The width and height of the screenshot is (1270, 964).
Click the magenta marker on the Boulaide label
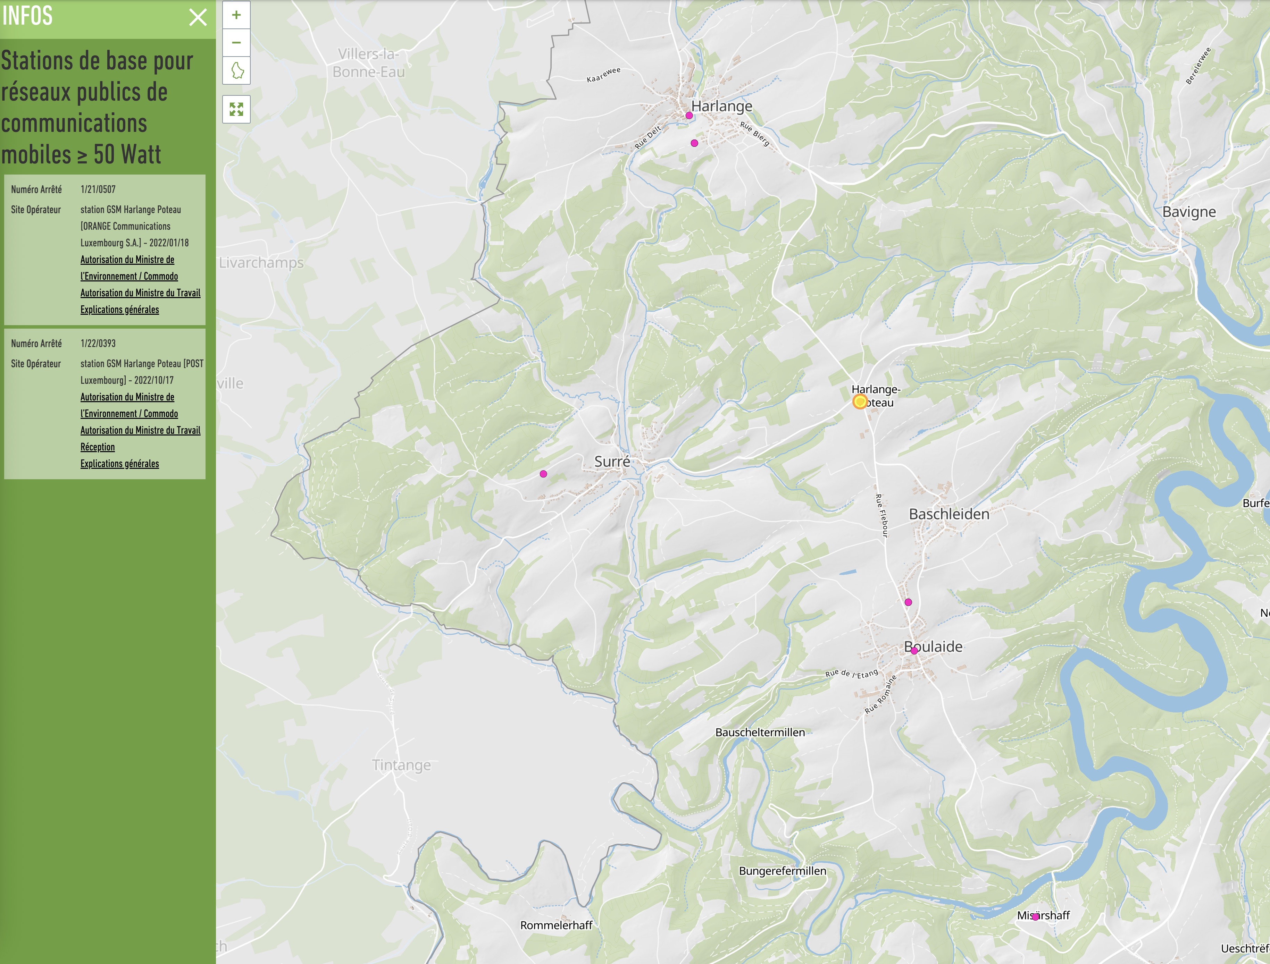(x=914, y=651)
